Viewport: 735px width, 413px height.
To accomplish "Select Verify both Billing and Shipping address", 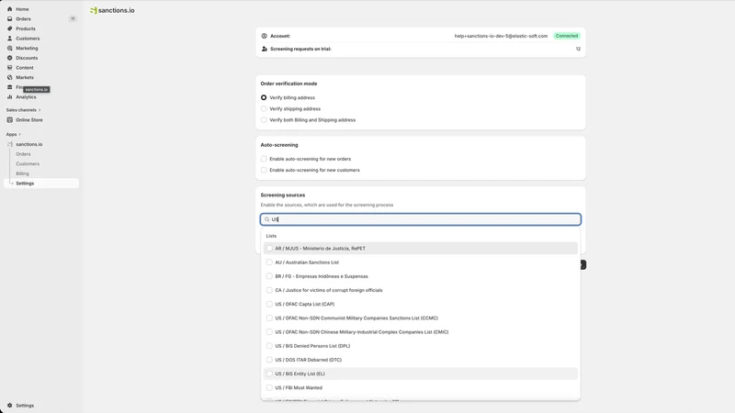I will [x=264, y=120].
